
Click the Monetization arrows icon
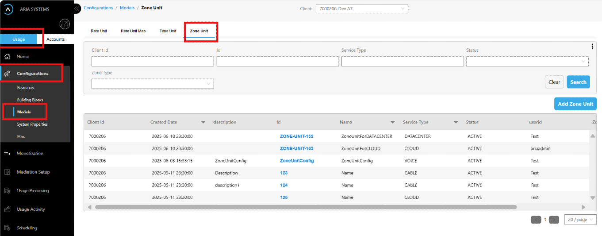point(8,153)
